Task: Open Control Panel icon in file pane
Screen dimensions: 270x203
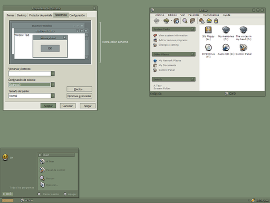Action: (x=243, y=48)
